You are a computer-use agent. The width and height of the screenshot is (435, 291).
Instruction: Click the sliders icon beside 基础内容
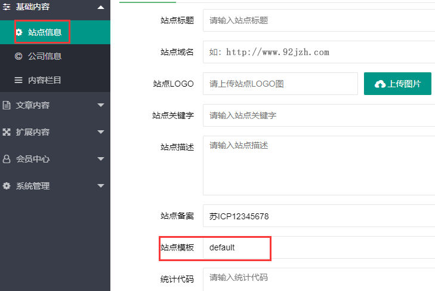pos(7,7)
